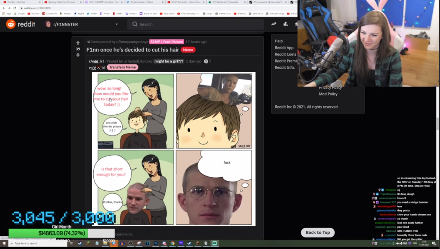
Task: Click the Reddit logo home icon
Action: 11,24
